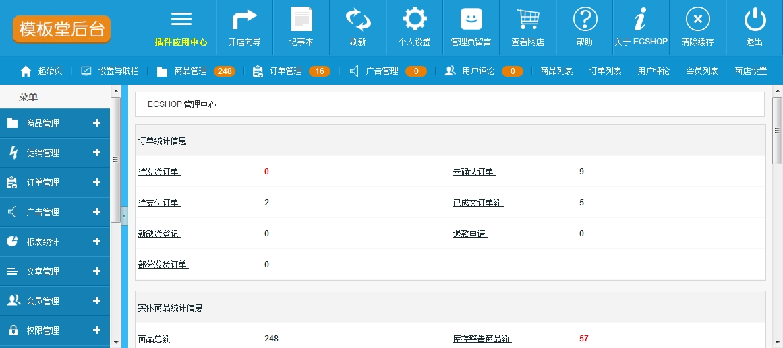Open 关于 ECSHOP info icon
Viewport: 783px width, 348px height.
click(641, 20)
